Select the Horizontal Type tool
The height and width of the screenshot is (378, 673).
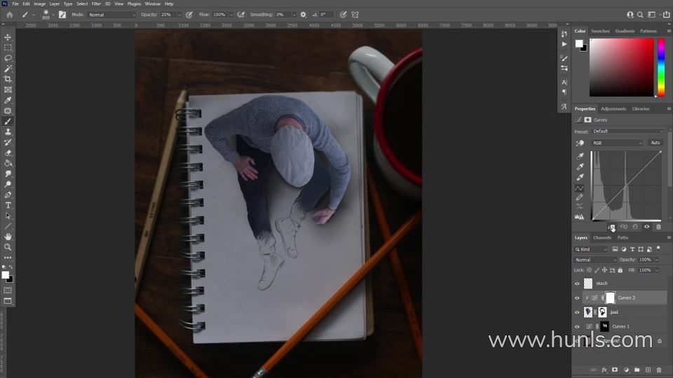(x=8, y=205)
